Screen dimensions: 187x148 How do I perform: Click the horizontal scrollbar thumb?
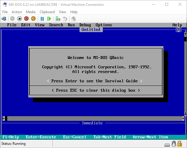[6, 118]
